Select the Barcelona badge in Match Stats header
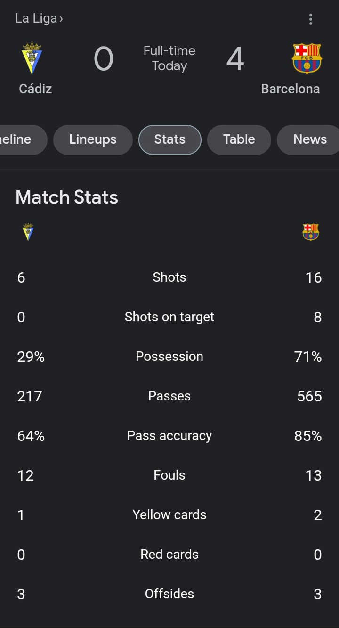 [x=310, y=232]
